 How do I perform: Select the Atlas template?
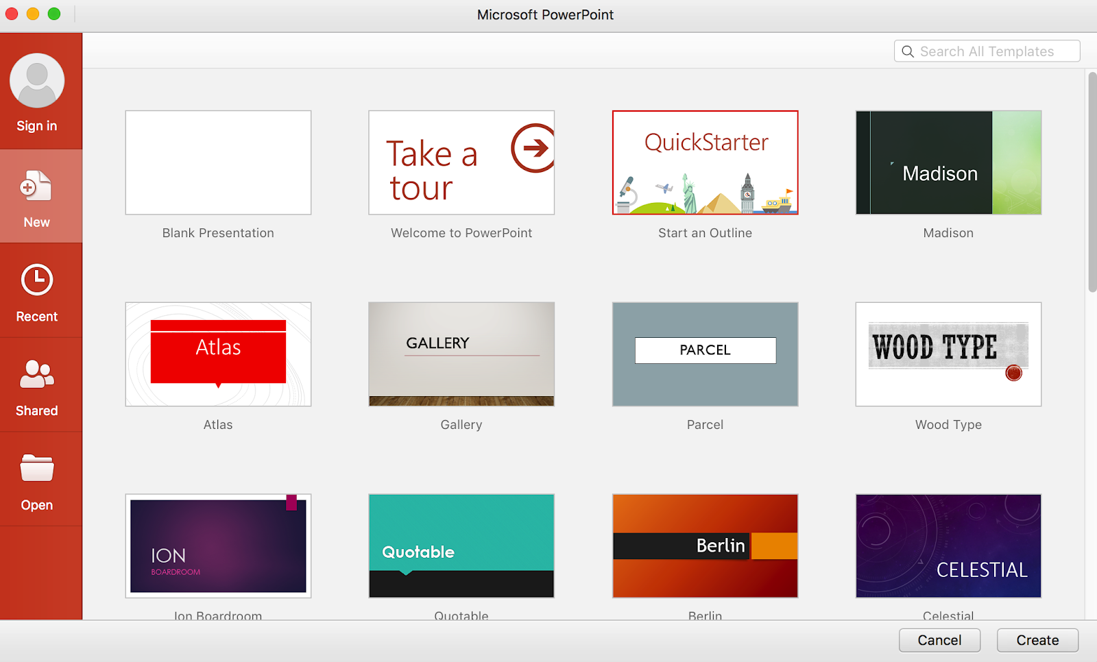point(218,354)
